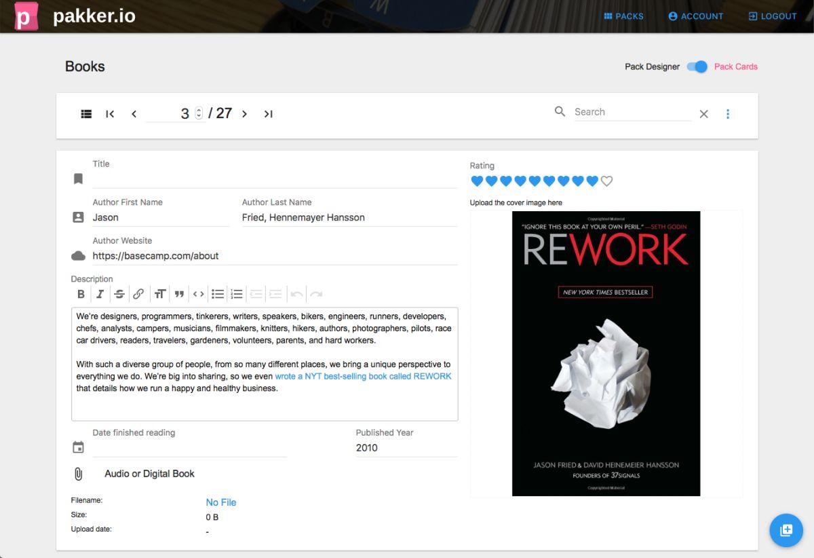
Task: Jump to the first card
Action: click(x=110, y=114)
